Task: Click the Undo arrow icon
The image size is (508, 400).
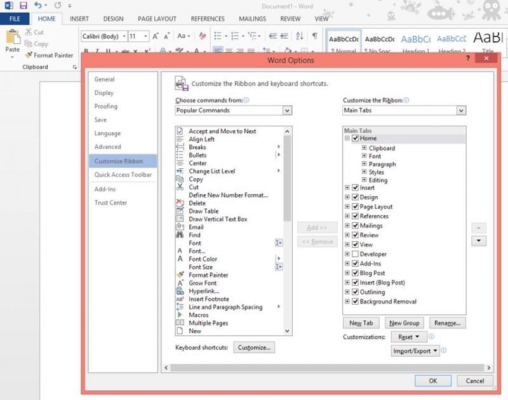Action: point(38,5)
